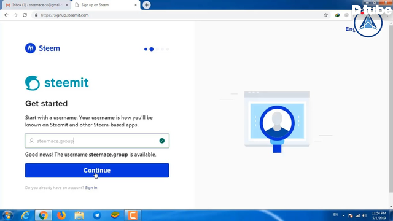This screenshot has width=393, height=221.
Task: Go back in browser
Action: click(6, 15)
